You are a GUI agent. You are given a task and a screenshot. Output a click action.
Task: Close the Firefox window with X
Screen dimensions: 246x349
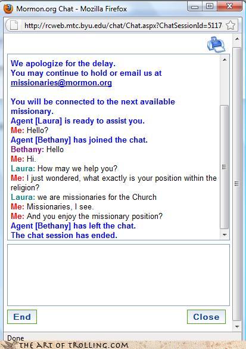229,7
